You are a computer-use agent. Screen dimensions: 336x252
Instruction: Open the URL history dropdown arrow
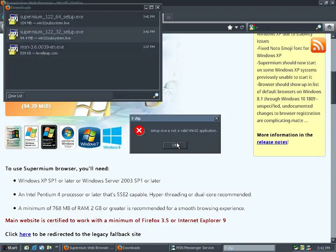(x=236, y=28)
